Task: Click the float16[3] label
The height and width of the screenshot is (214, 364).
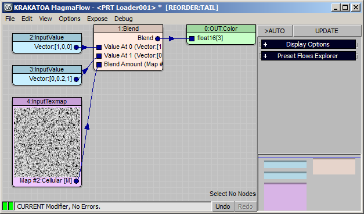Action: click(210, 38)
